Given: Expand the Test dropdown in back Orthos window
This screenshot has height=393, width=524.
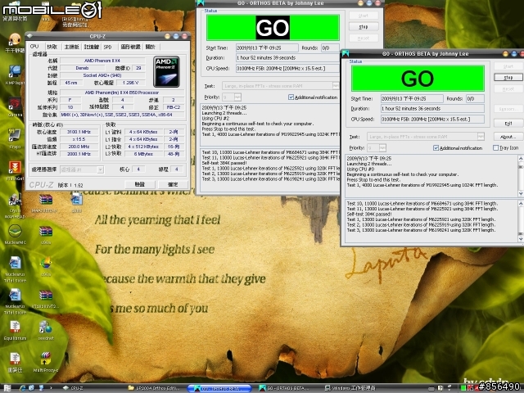Looking at the screenshot, I should pos(336,85).
